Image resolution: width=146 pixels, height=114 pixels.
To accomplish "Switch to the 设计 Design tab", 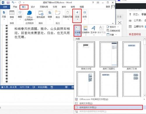I will pos(33,7).
